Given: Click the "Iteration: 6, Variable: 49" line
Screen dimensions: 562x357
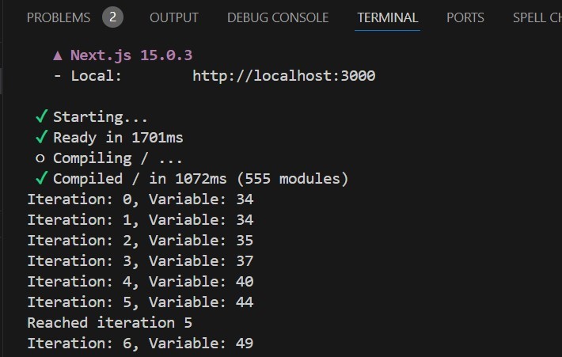Looking at the screenshot, I should coord(140,344).
